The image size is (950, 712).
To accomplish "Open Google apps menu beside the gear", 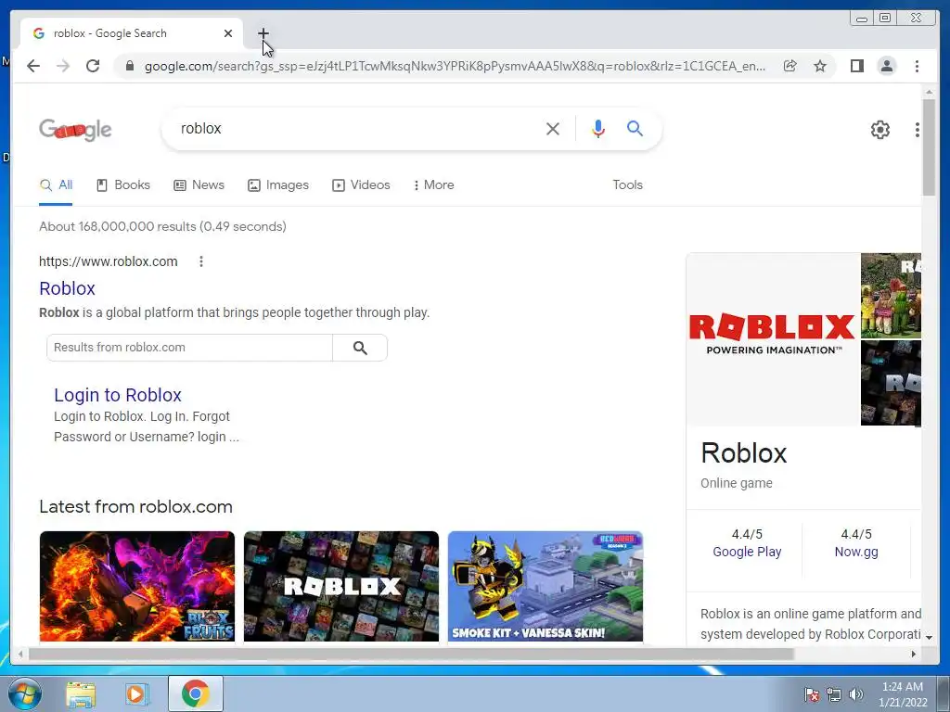I will 917,129.
